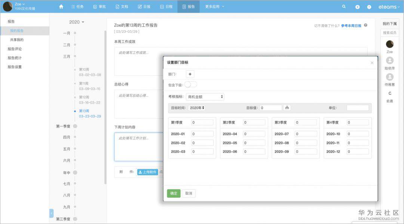
Task: Click the 我的下属 panel header
Action: click(389, 24)
